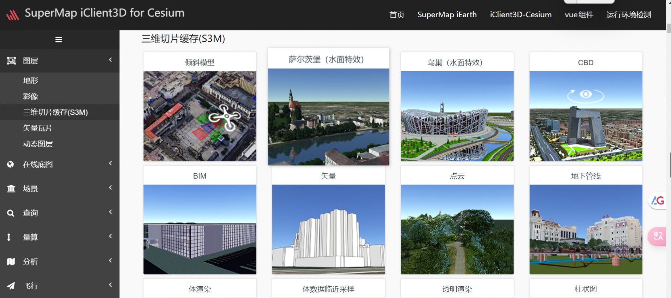Screen dimensions: 671x298
Task: Open the pink translate floating icon
Action: (x=657, y=236)
